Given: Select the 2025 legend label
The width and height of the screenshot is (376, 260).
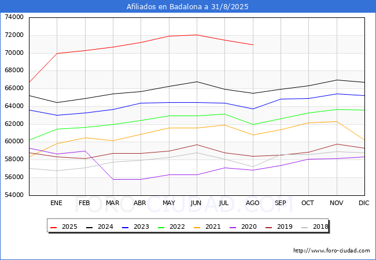Looking at the screenshot, I should (69, 226).
